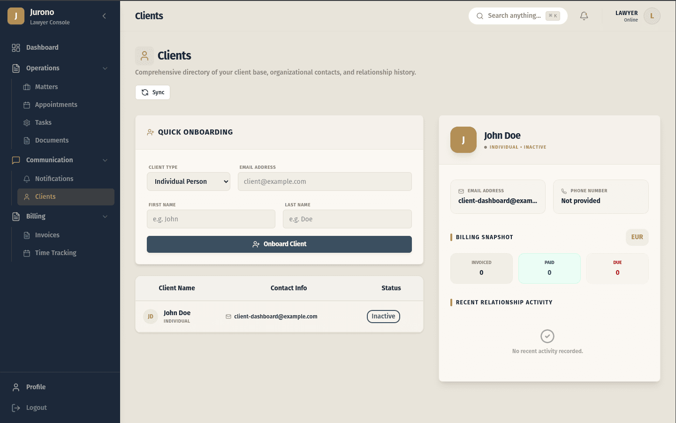Open the Client Type dropdown
676x423 pixels.
point(189,181)
